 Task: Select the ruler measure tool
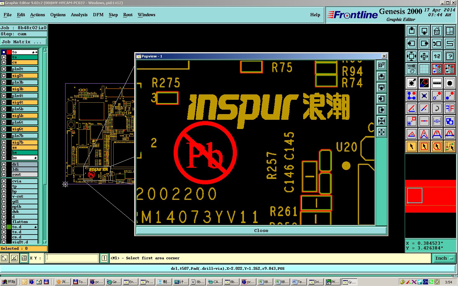tap(437, 83)
